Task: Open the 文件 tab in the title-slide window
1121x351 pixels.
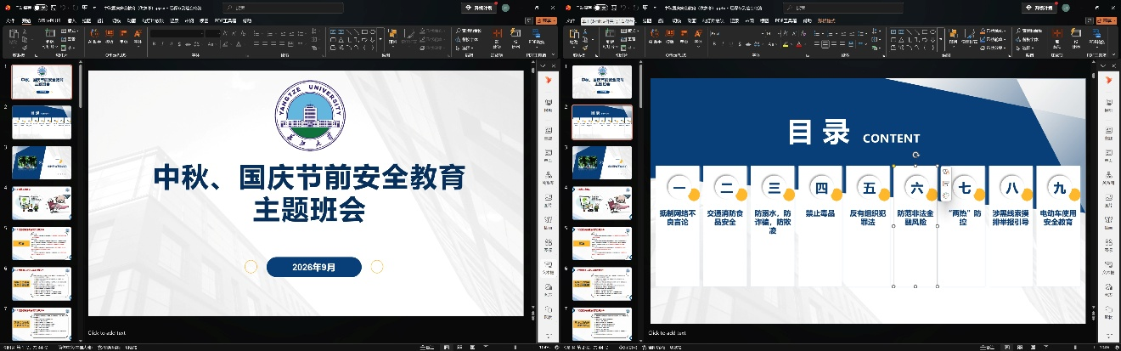Action: [x=10, y=20]
